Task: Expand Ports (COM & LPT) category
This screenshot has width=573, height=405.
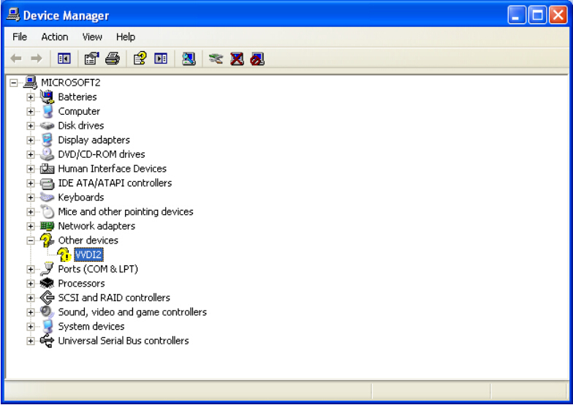Action: tap(31, 269)
